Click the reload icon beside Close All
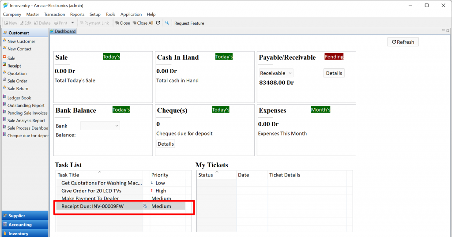Image resolution: width=452 pixels, height=237 pixels. click(x=158, y=23)
